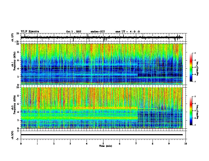Click the "station=OUI" header label

tap(98, 32)
